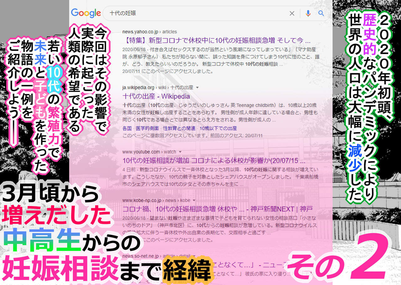Image resolution: width=401 pixels, height=285 pixels.
Task: Select the 医学的側面 sitelink
Action: point(147,128)
